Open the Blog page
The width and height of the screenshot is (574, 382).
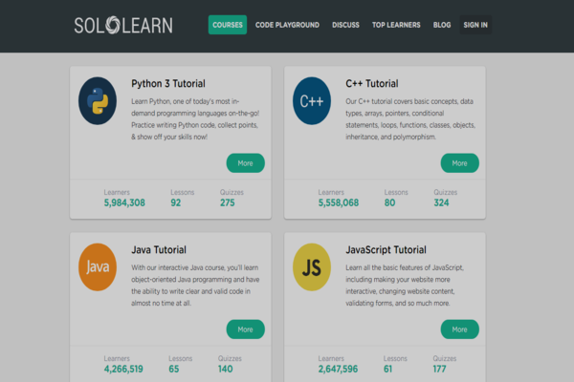[x=442, y=25]
